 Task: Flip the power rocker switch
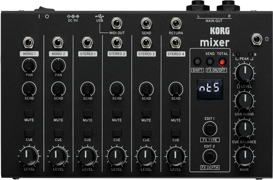click(44, 9)
